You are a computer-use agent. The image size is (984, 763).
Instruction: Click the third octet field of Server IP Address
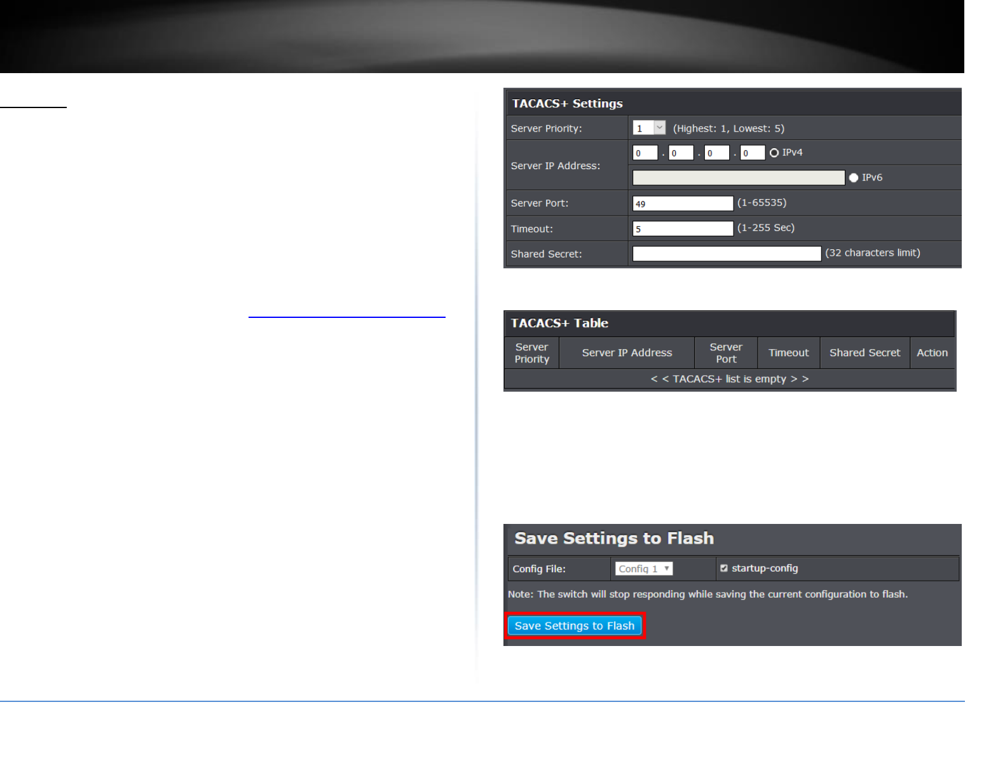pos(716,153)
